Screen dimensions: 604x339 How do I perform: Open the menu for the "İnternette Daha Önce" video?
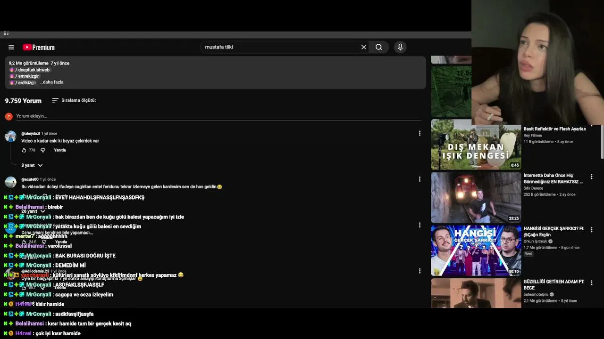[592, 177]
